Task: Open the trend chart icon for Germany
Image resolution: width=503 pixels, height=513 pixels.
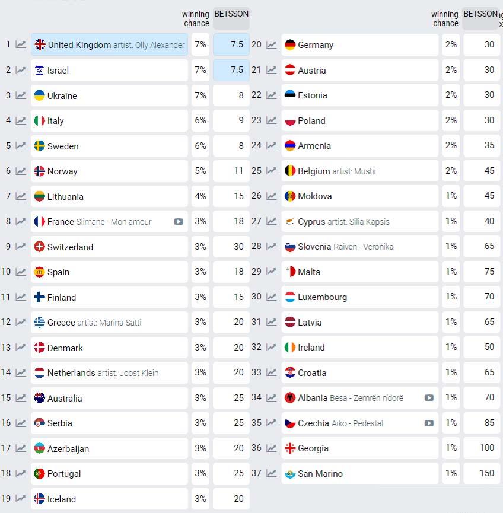Action: [x=271, y=44]
